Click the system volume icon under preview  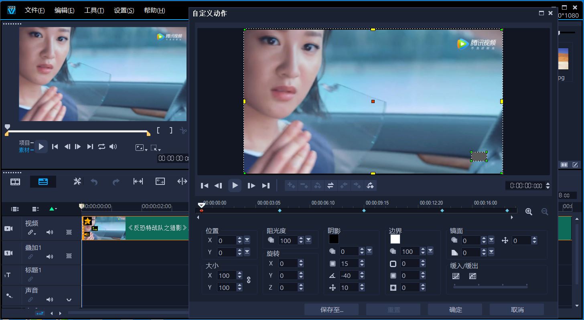(x=113, y=147)
